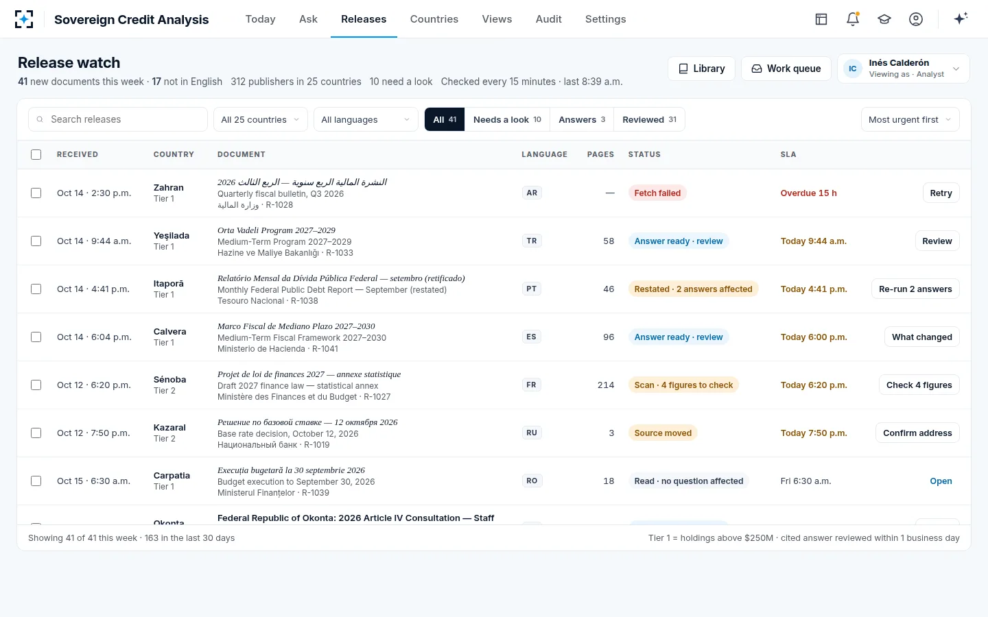Click the FR language badge on Sénoba row

532,385
